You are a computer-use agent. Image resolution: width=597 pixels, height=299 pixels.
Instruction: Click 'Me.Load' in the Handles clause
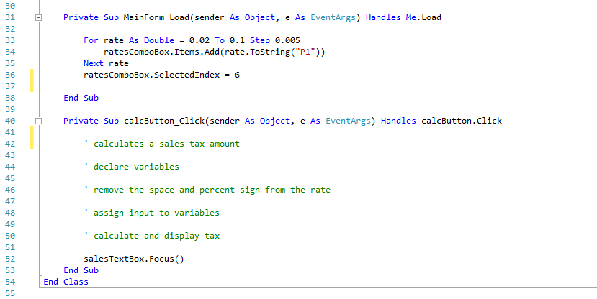[x=423, y=17]
